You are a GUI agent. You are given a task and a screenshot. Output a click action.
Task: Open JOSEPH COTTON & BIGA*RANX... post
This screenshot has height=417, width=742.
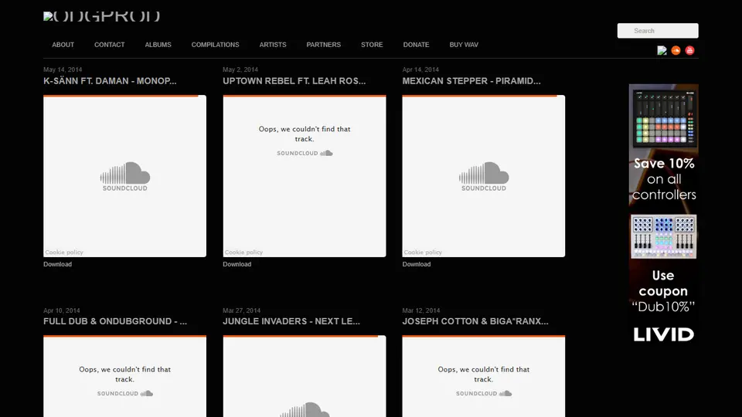(x=475, y=321)
